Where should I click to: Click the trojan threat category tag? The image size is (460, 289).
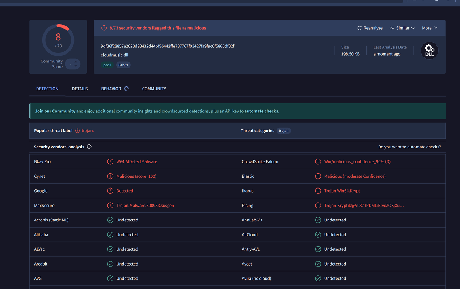(x=284, y=131)
